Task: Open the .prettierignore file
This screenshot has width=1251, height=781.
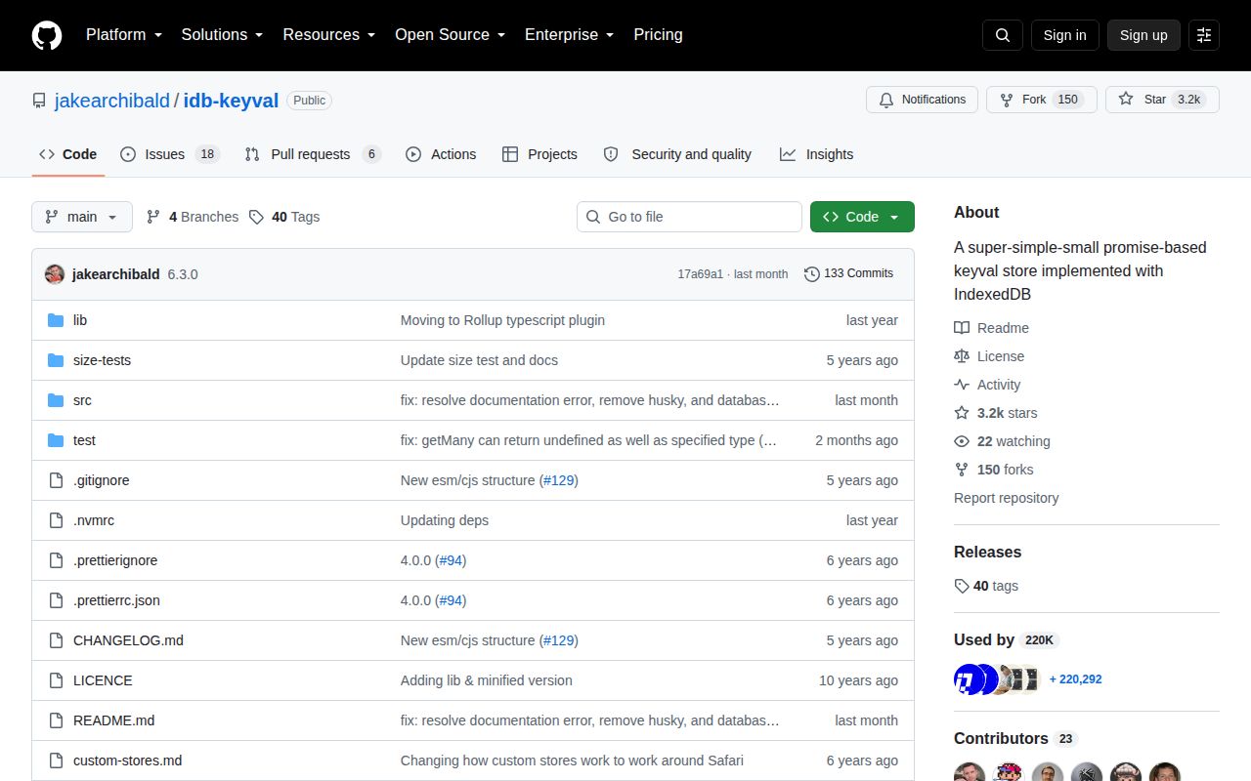Action: pyautogui.click(x=115, y=560)
